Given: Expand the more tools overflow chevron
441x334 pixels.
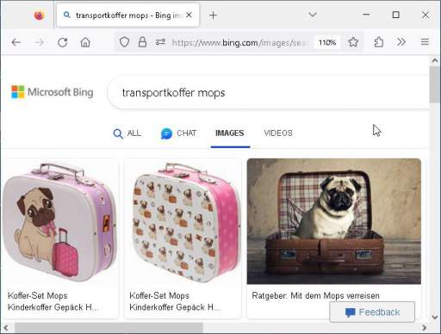Looking at the screenshot, I should pyautogui.click(x=401, y=42).
